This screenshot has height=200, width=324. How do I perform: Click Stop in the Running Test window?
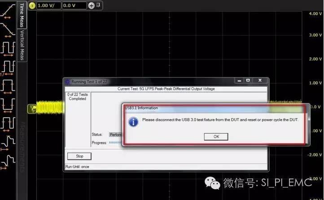tap(79, 156)
